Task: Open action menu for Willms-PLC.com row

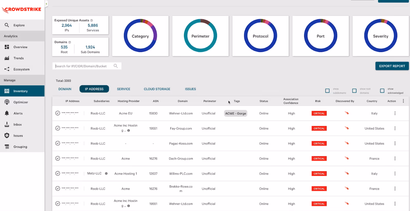Action: (395, 174)
